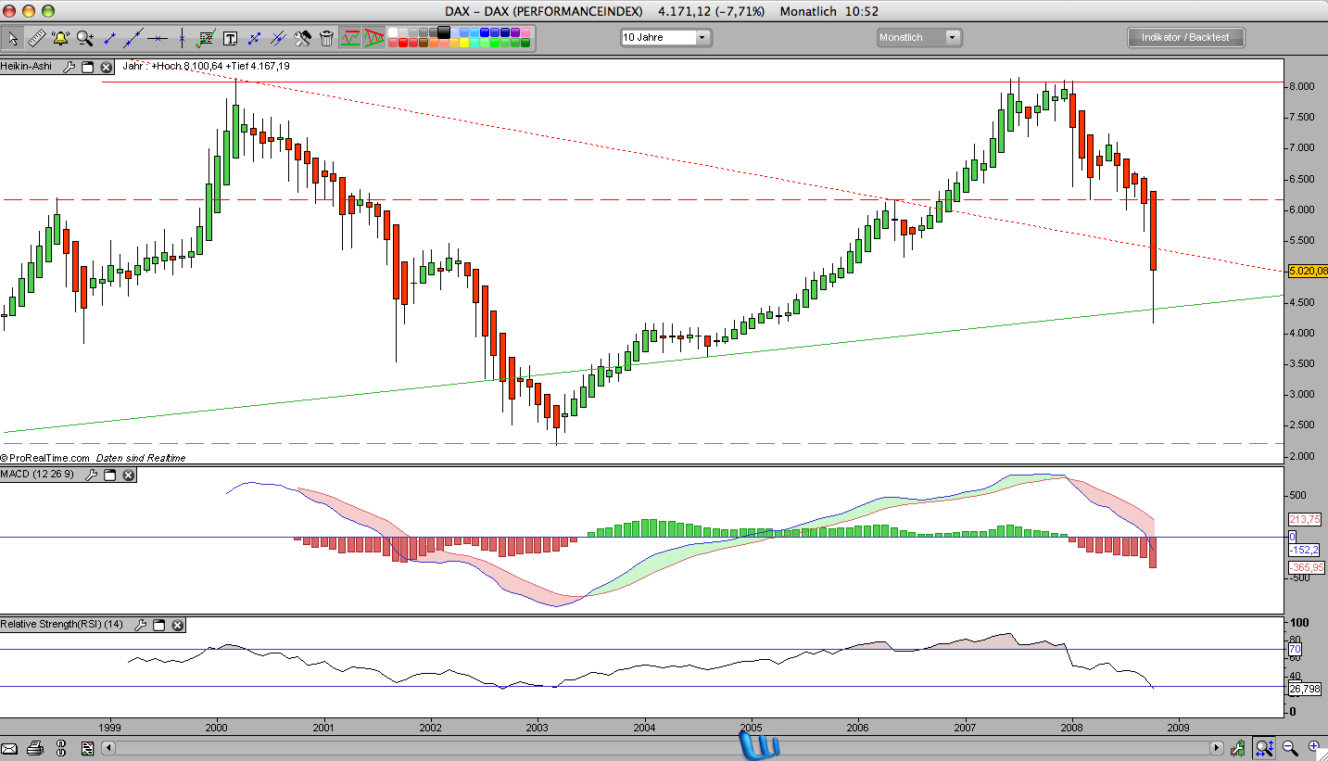
Task: Remove the Heikin-Ashi panel
Action: [x=106, y=67]
